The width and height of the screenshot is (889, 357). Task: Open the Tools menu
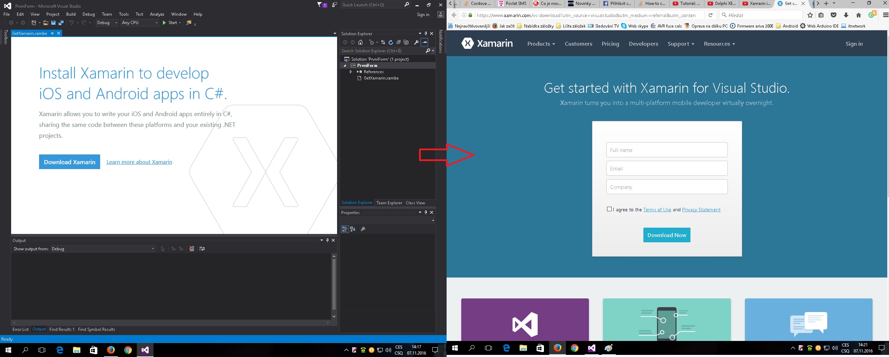coord(124,14)
